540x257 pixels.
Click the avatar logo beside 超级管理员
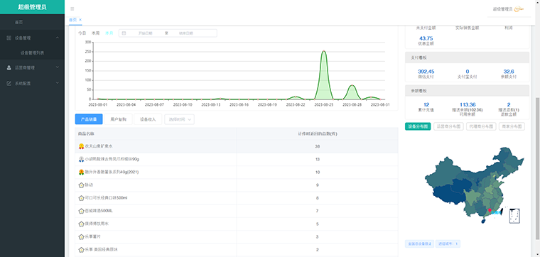click(519, 9)
